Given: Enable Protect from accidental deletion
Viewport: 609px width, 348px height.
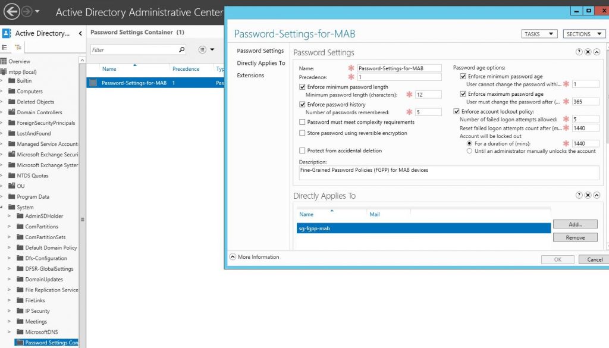Looking at the screenshot, I should [x=302, y=151].
